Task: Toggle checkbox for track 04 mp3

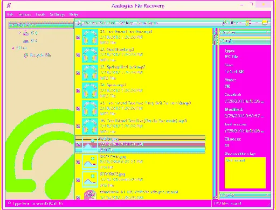Action: [x=78, y=90]
